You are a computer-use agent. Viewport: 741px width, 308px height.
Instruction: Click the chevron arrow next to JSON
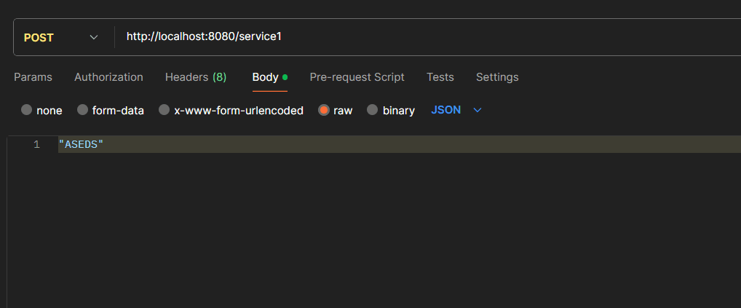point(478,110)
